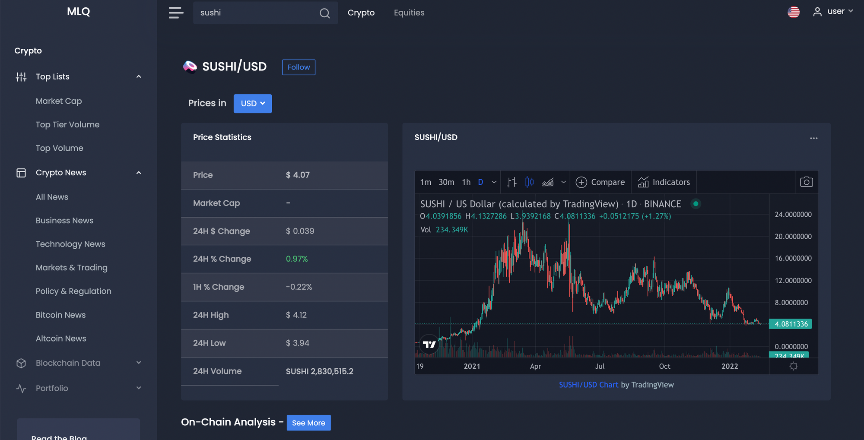Image resolution: width=864 pixels, height=440 pixels.
Task: Follow the SUSHI/USD pair
Action: pos(299,67)
